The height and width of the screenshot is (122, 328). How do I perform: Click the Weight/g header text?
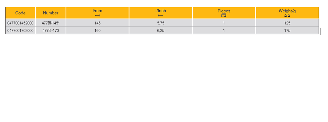point(287,11)
